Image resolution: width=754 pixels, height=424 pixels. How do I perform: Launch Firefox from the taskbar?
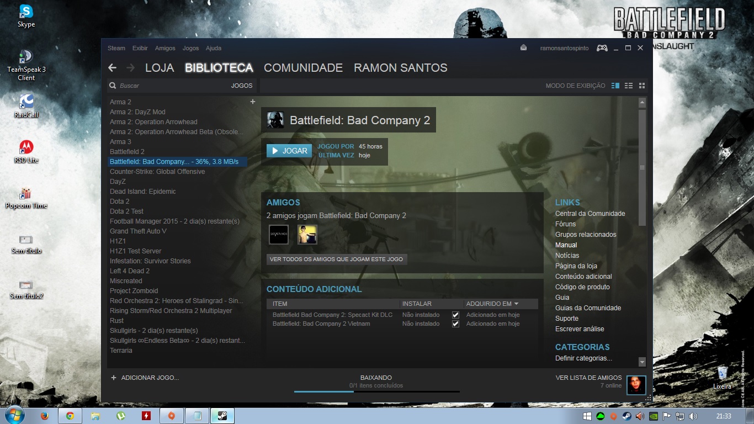coord(45,416)
